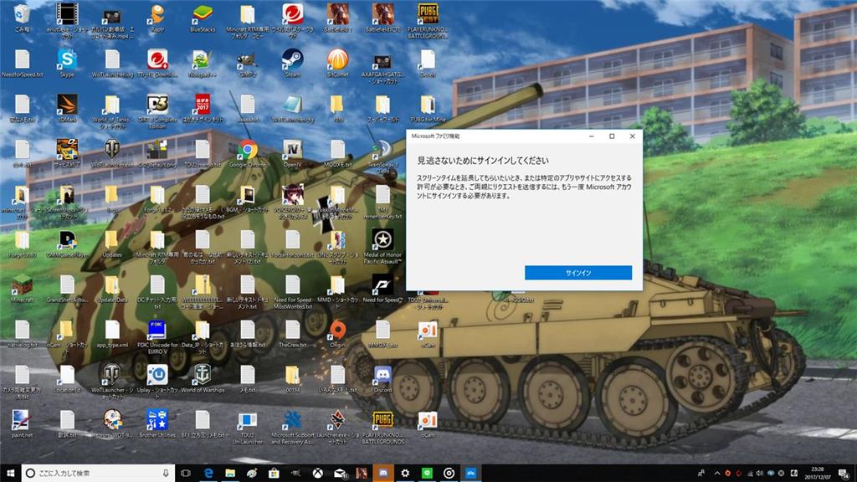This screenshot has height=482, width=857.
Task: Select the Google Chrome desktop shortcut
Action: pos(248,154)
